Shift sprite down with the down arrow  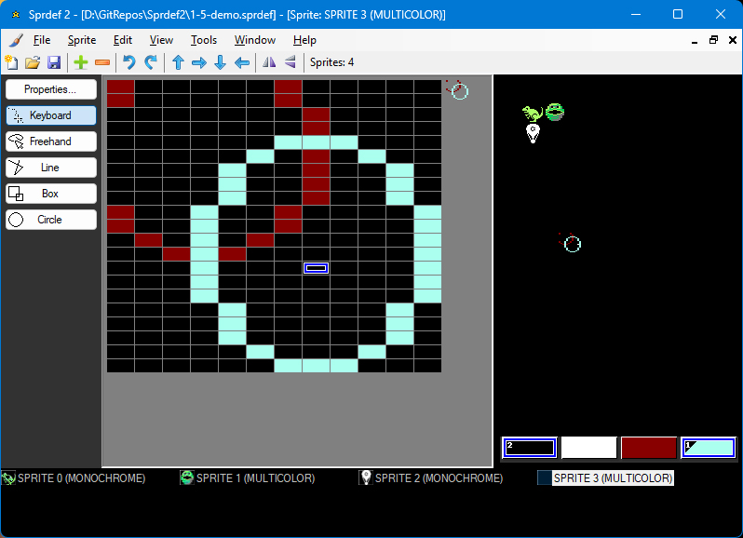pyautogui.click(x=221, y=62)
